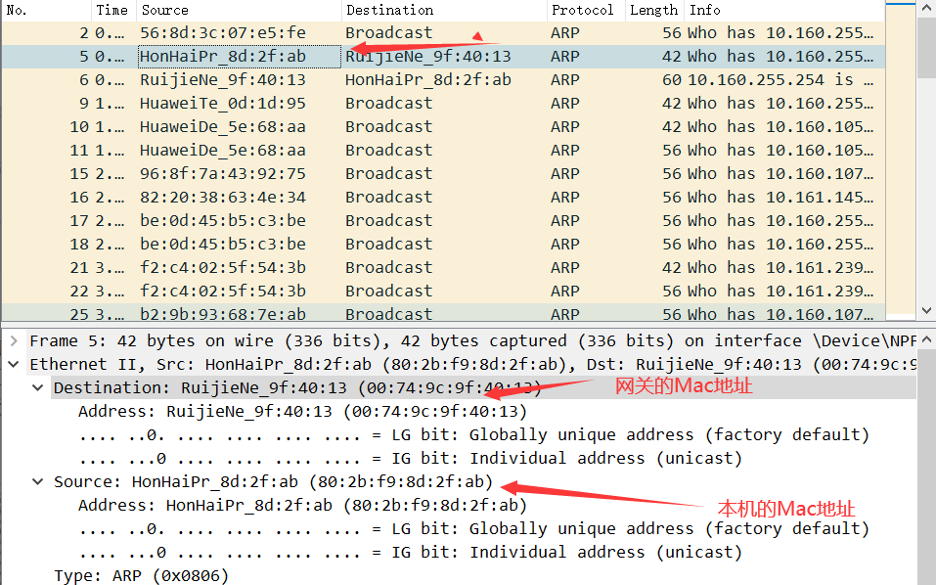The width and height of the screenshot is (936, 585).
Task: Select the Frame 5 summary line
Action: click(471, 340)
